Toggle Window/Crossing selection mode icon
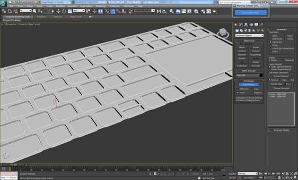This screenshot has width=298, height=180. (x=52, y=11)
